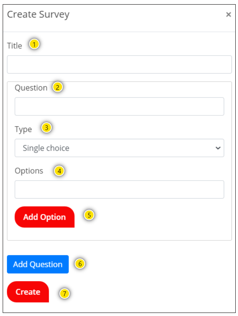Open the Single choice type dropdown
Image resolution: width=238 pixels, height=316 pixels.
[119, 148]
